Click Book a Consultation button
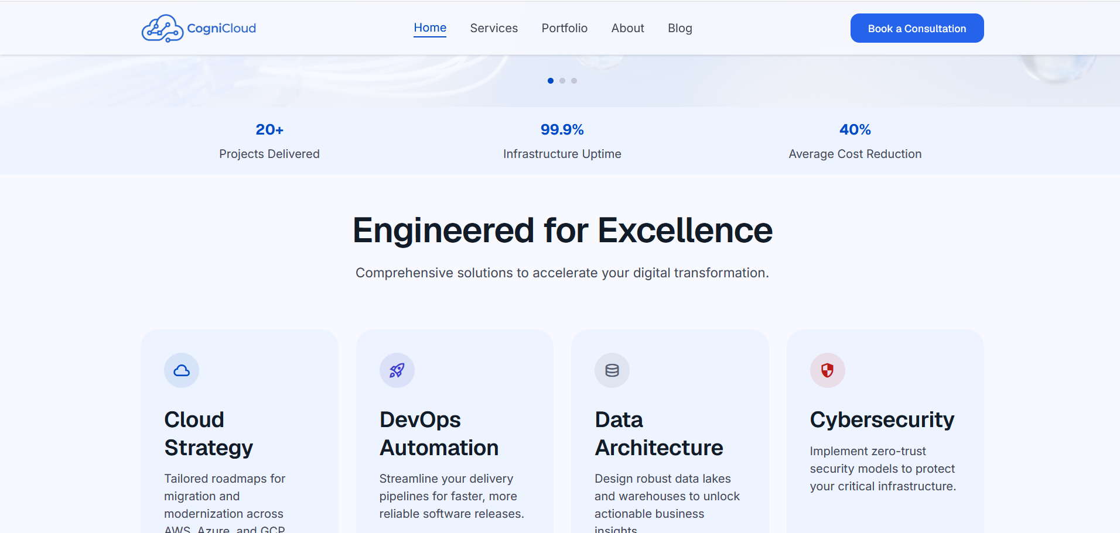Image resolution: width=1120 pixels, height=533 pixels. [917, 28]
